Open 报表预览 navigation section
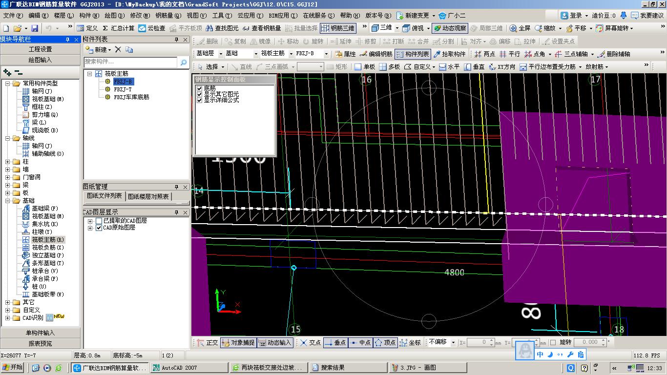 click(x=40, y=344)
